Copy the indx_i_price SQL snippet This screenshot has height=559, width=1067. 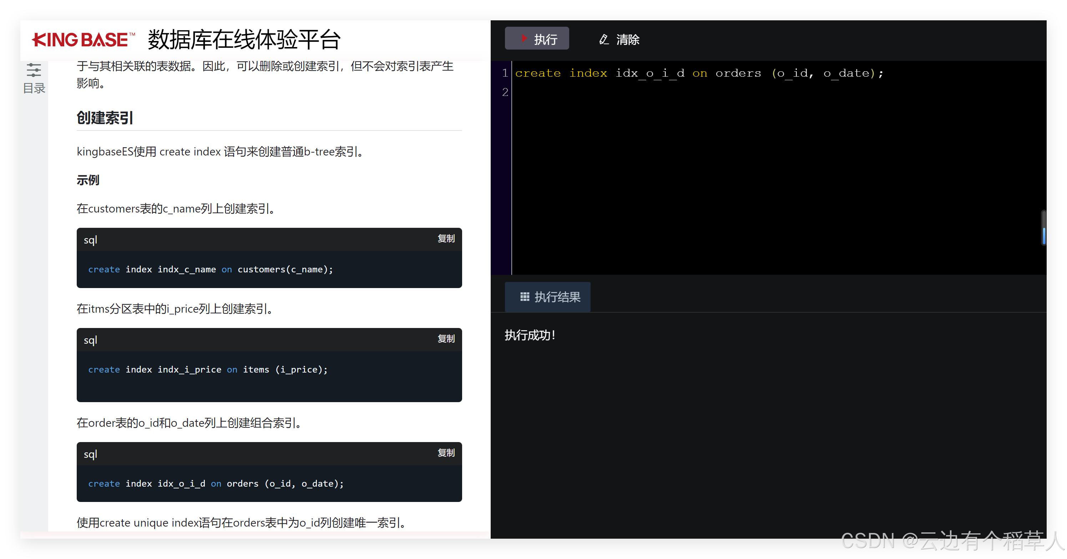click(446, 338)
